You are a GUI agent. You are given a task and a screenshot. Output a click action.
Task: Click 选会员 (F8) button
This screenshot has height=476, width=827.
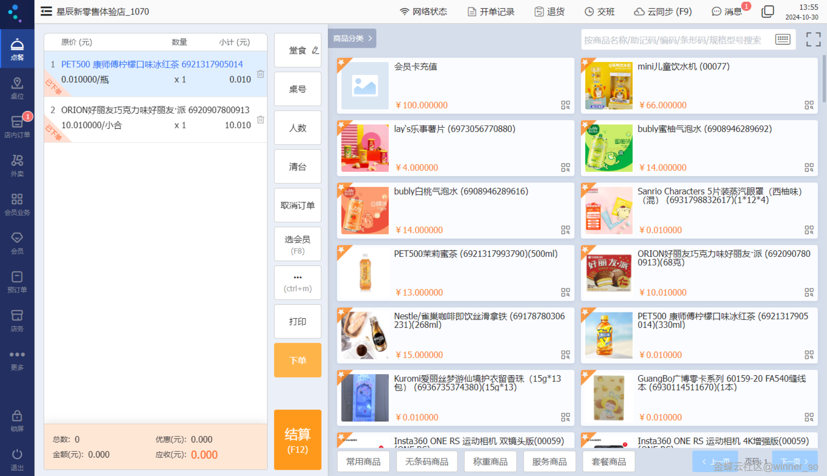(298, 244)
